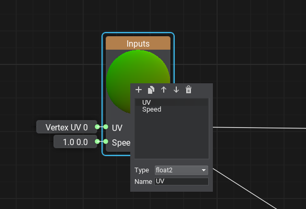Click the UV input port on Inputs node

106,127
